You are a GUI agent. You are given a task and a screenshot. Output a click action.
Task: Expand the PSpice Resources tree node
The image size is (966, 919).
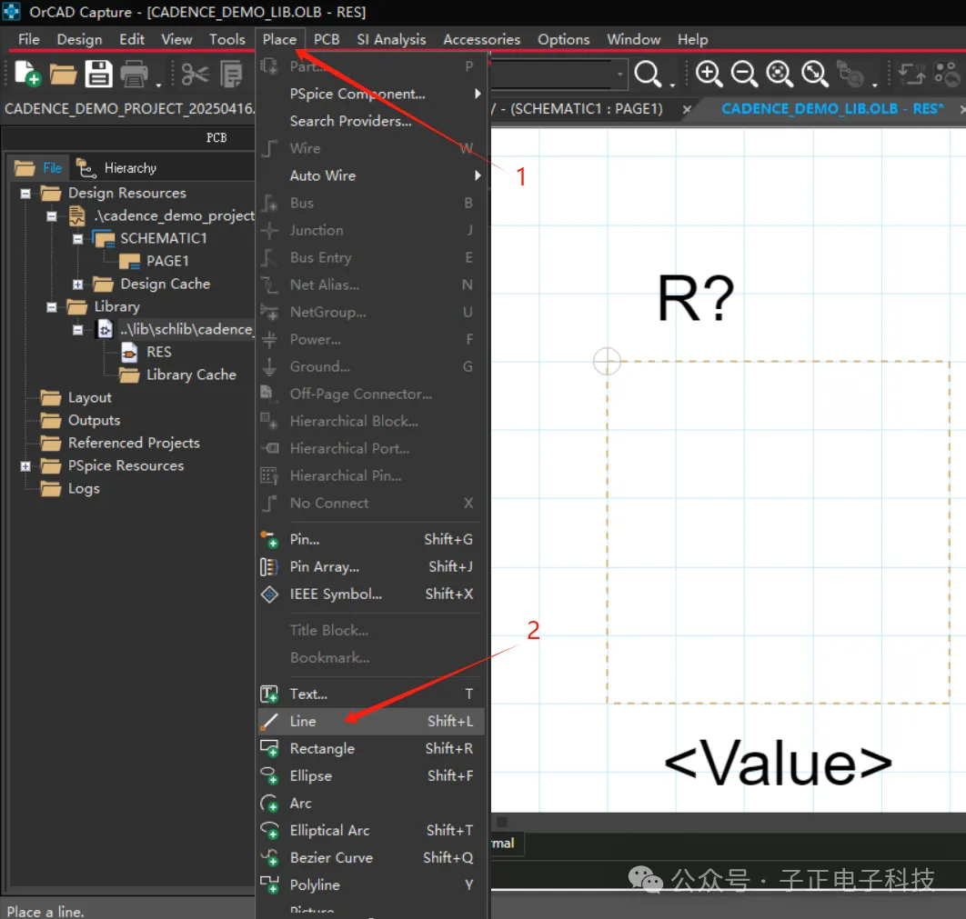coord(25,466)
